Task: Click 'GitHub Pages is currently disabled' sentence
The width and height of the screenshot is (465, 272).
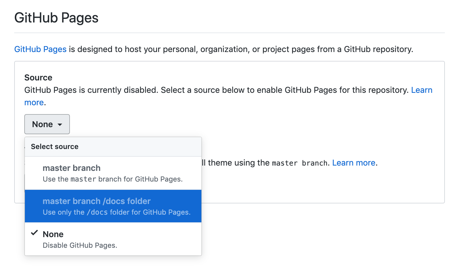Action: coord(91,90)
